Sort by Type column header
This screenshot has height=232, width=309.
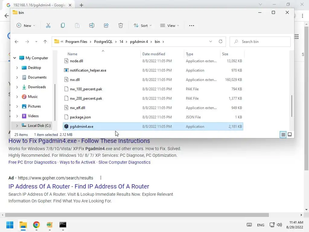(x=190, y=54)
